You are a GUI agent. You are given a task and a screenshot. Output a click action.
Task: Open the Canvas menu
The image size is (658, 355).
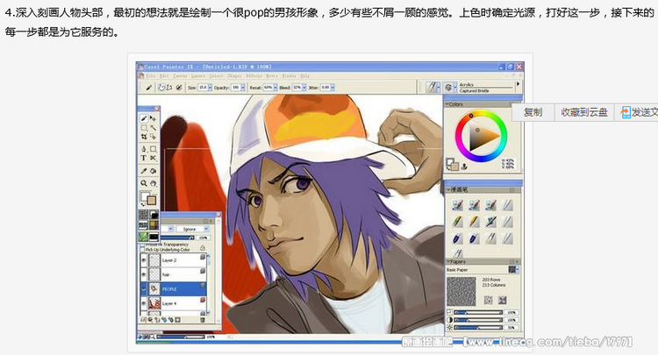180,76
